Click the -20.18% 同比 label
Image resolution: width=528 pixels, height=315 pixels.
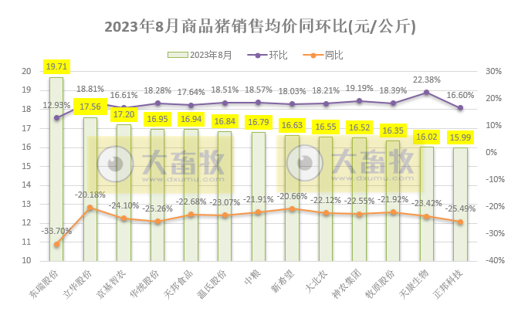90,195
